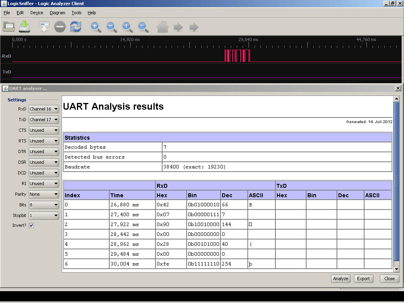Toggle the Invert checkbox
This screenshot has width=404, height=303.
pyautogui.click(x=32, y=225)
